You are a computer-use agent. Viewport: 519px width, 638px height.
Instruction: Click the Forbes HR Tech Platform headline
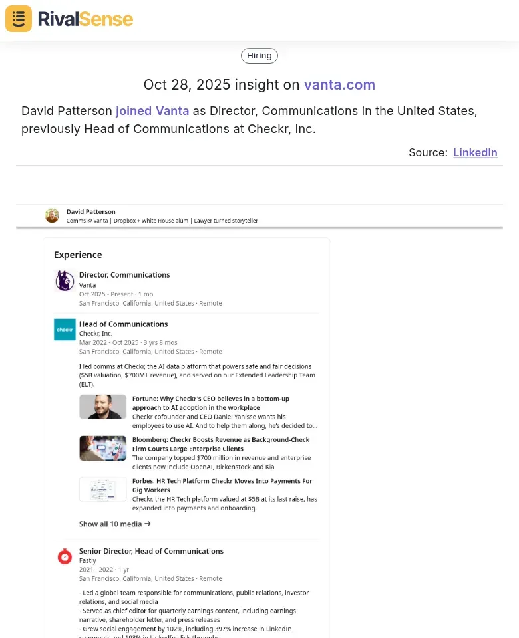click(222, 485)
